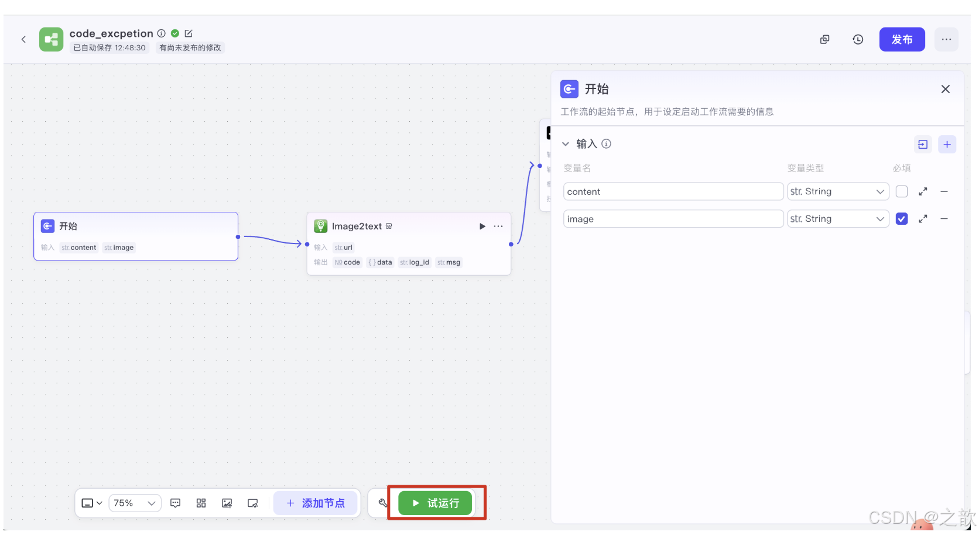The height and width of the screenshot is (535, 979).
Task: Click the duplicate/copy icon left of 发布
Action: click(x=824, y=39)
